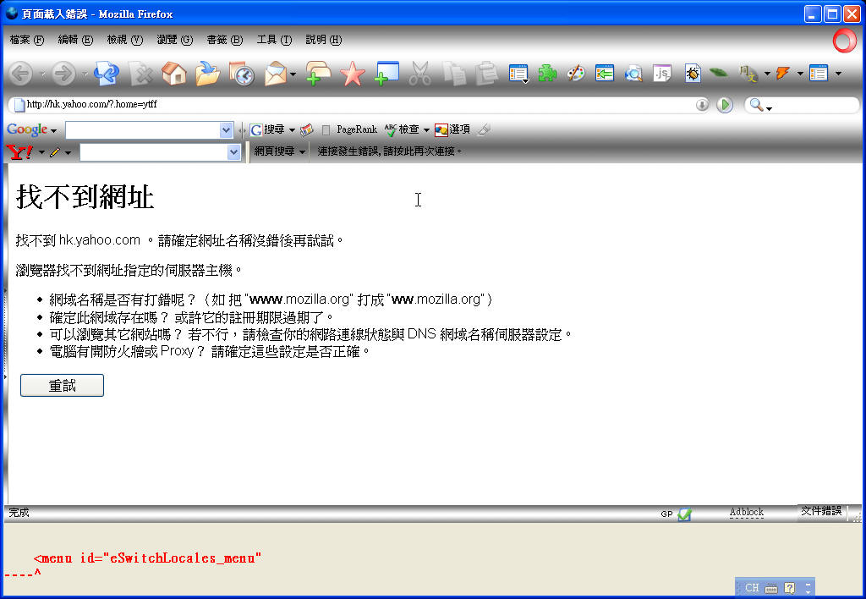Viewport: 866px width, 599px height.
Task: Click the Opera-style red O throbber
Action: (x=845, y=41)
